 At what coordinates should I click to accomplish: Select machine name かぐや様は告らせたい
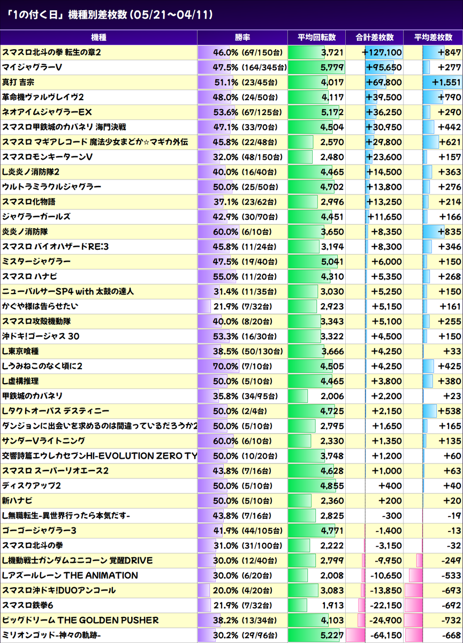(40, 306)
